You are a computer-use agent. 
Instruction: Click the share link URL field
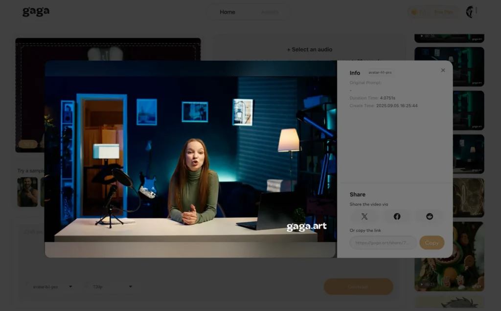(x=383, y=243)
